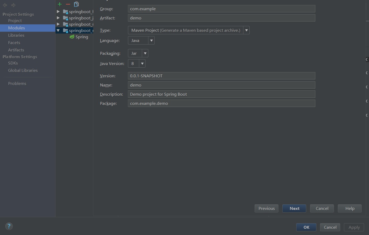This screenshot has width=369, height=235.
Task: Add a new module with the green plus
Action: (x=60, y=4)
